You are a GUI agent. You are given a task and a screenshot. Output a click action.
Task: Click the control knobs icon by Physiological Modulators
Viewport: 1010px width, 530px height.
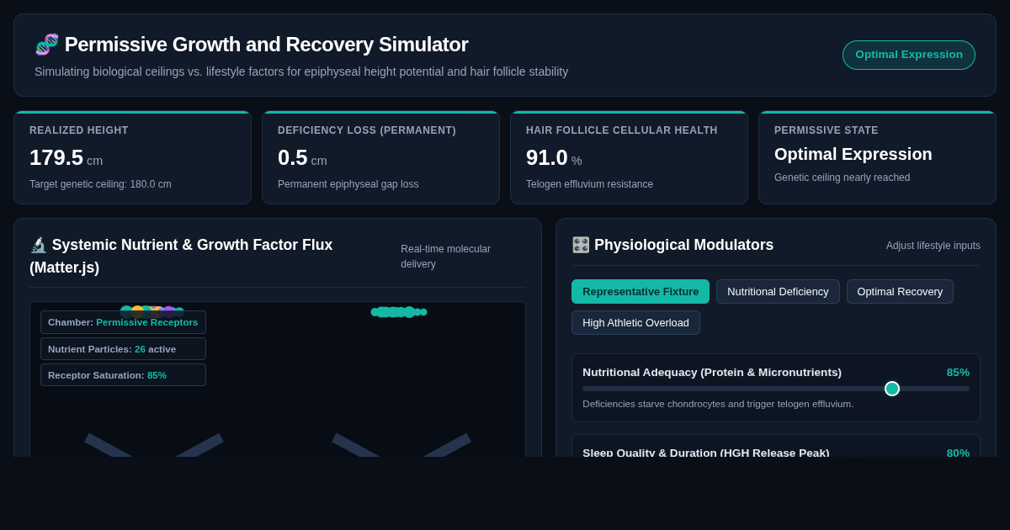[x=581, y=245]
